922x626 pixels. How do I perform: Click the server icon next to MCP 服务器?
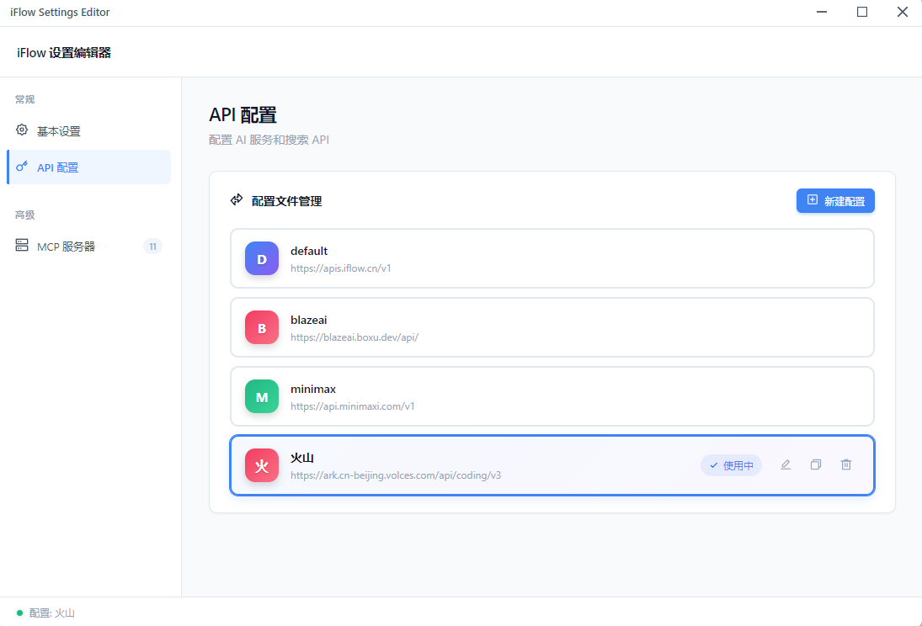point(22,246)
